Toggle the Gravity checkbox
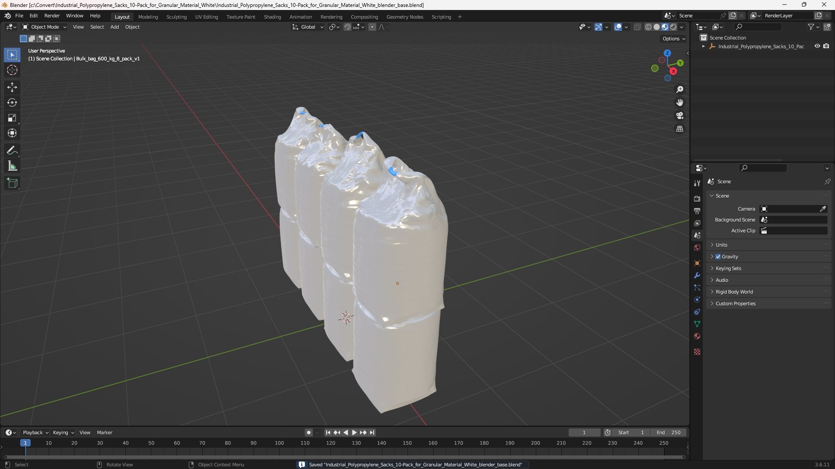Screen dimensions: 835x469 718,257
